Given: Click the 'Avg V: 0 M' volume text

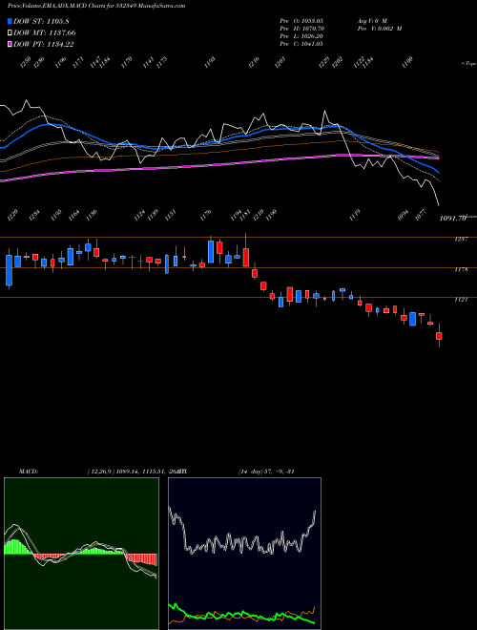Looking at the screenshot, I should [372, 20].
